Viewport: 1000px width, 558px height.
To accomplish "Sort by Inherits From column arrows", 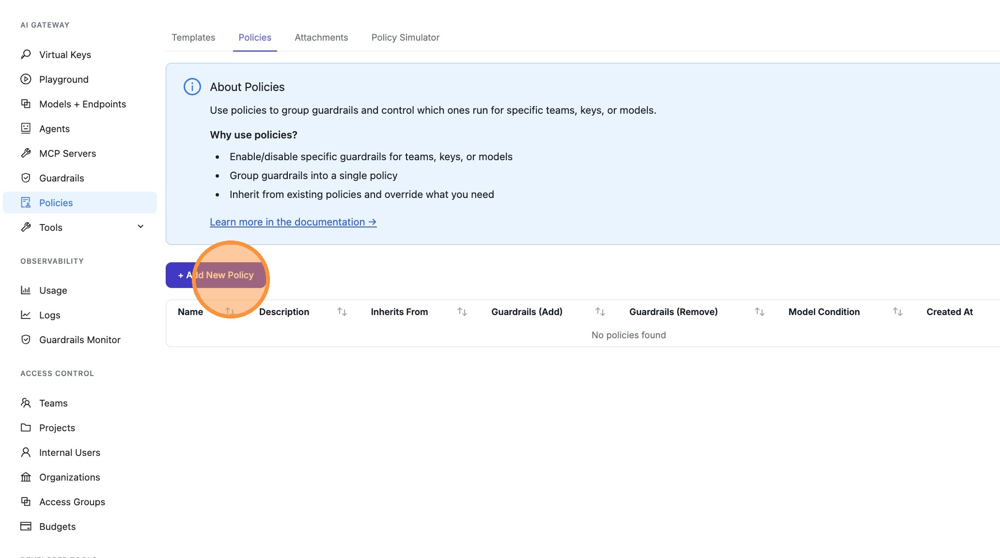I will (462, 312).
